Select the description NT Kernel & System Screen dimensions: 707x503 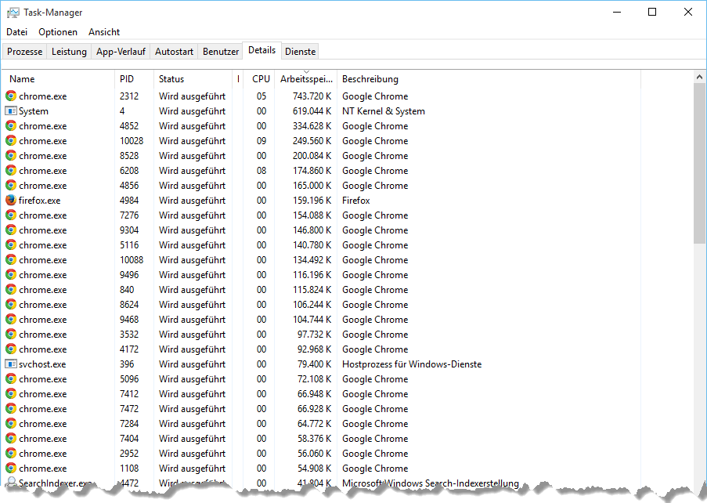pos(384,111)
